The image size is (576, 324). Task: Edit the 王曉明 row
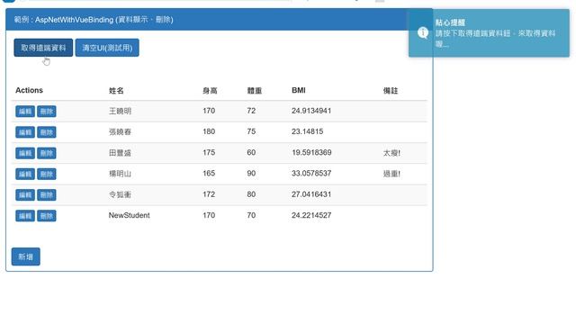coord(25,112)
